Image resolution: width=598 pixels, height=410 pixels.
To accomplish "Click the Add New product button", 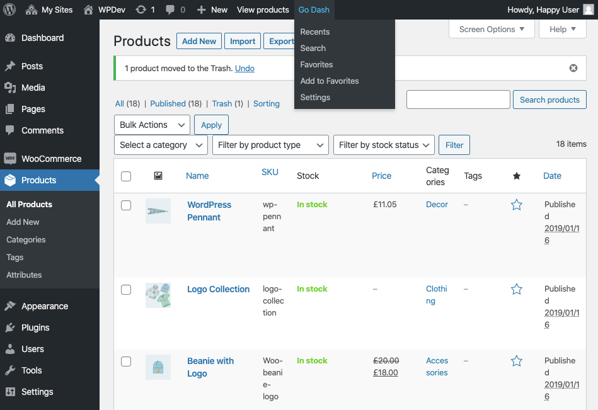I will (x=199, y=41).
